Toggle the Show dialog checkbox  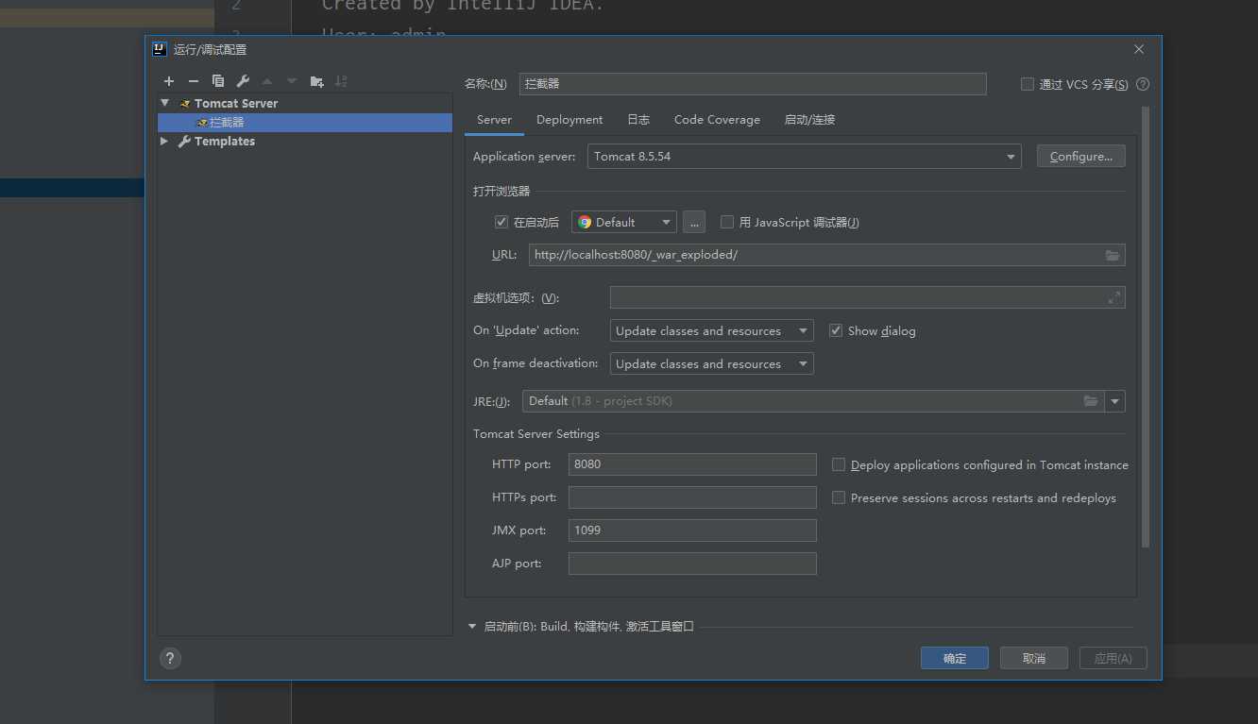coord(836,330)
